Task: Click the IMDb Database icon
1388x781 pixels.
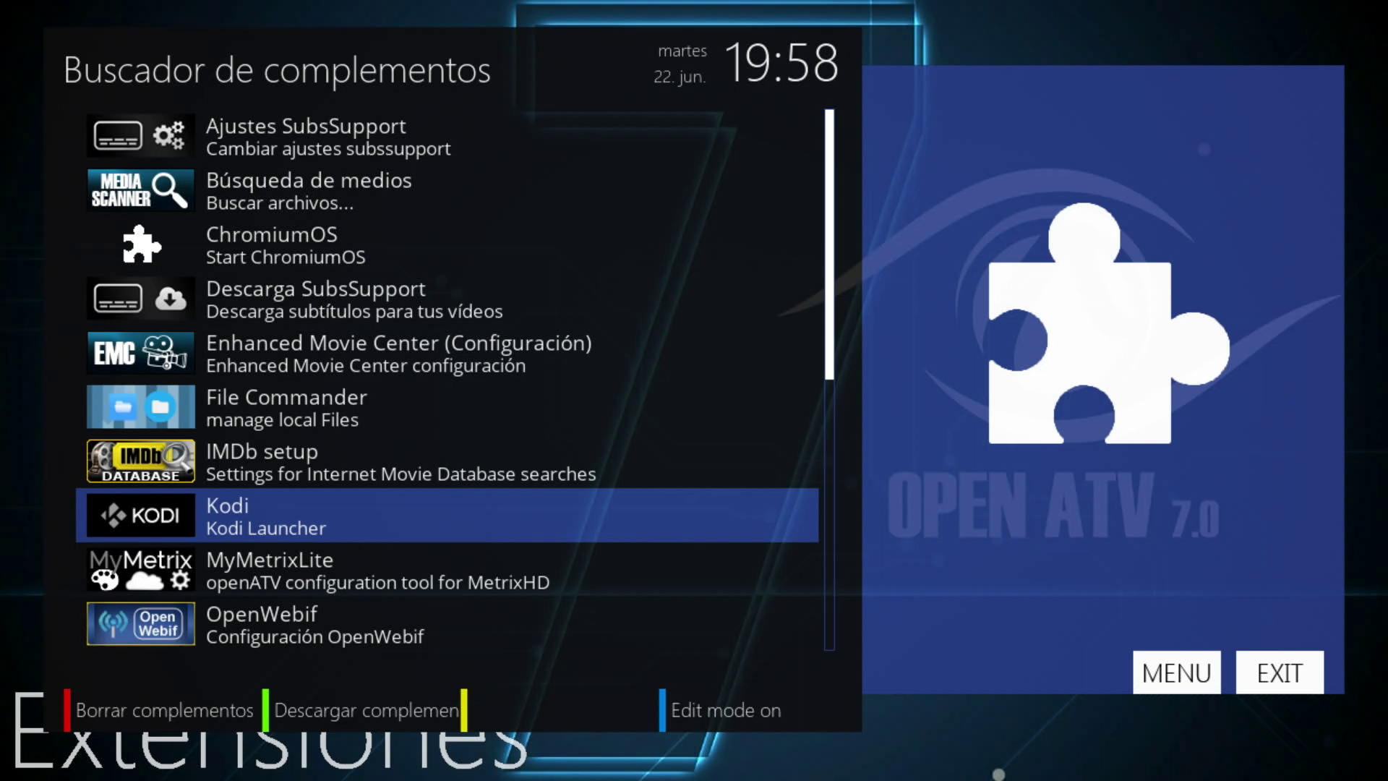Action: click(x=140, y=461)
